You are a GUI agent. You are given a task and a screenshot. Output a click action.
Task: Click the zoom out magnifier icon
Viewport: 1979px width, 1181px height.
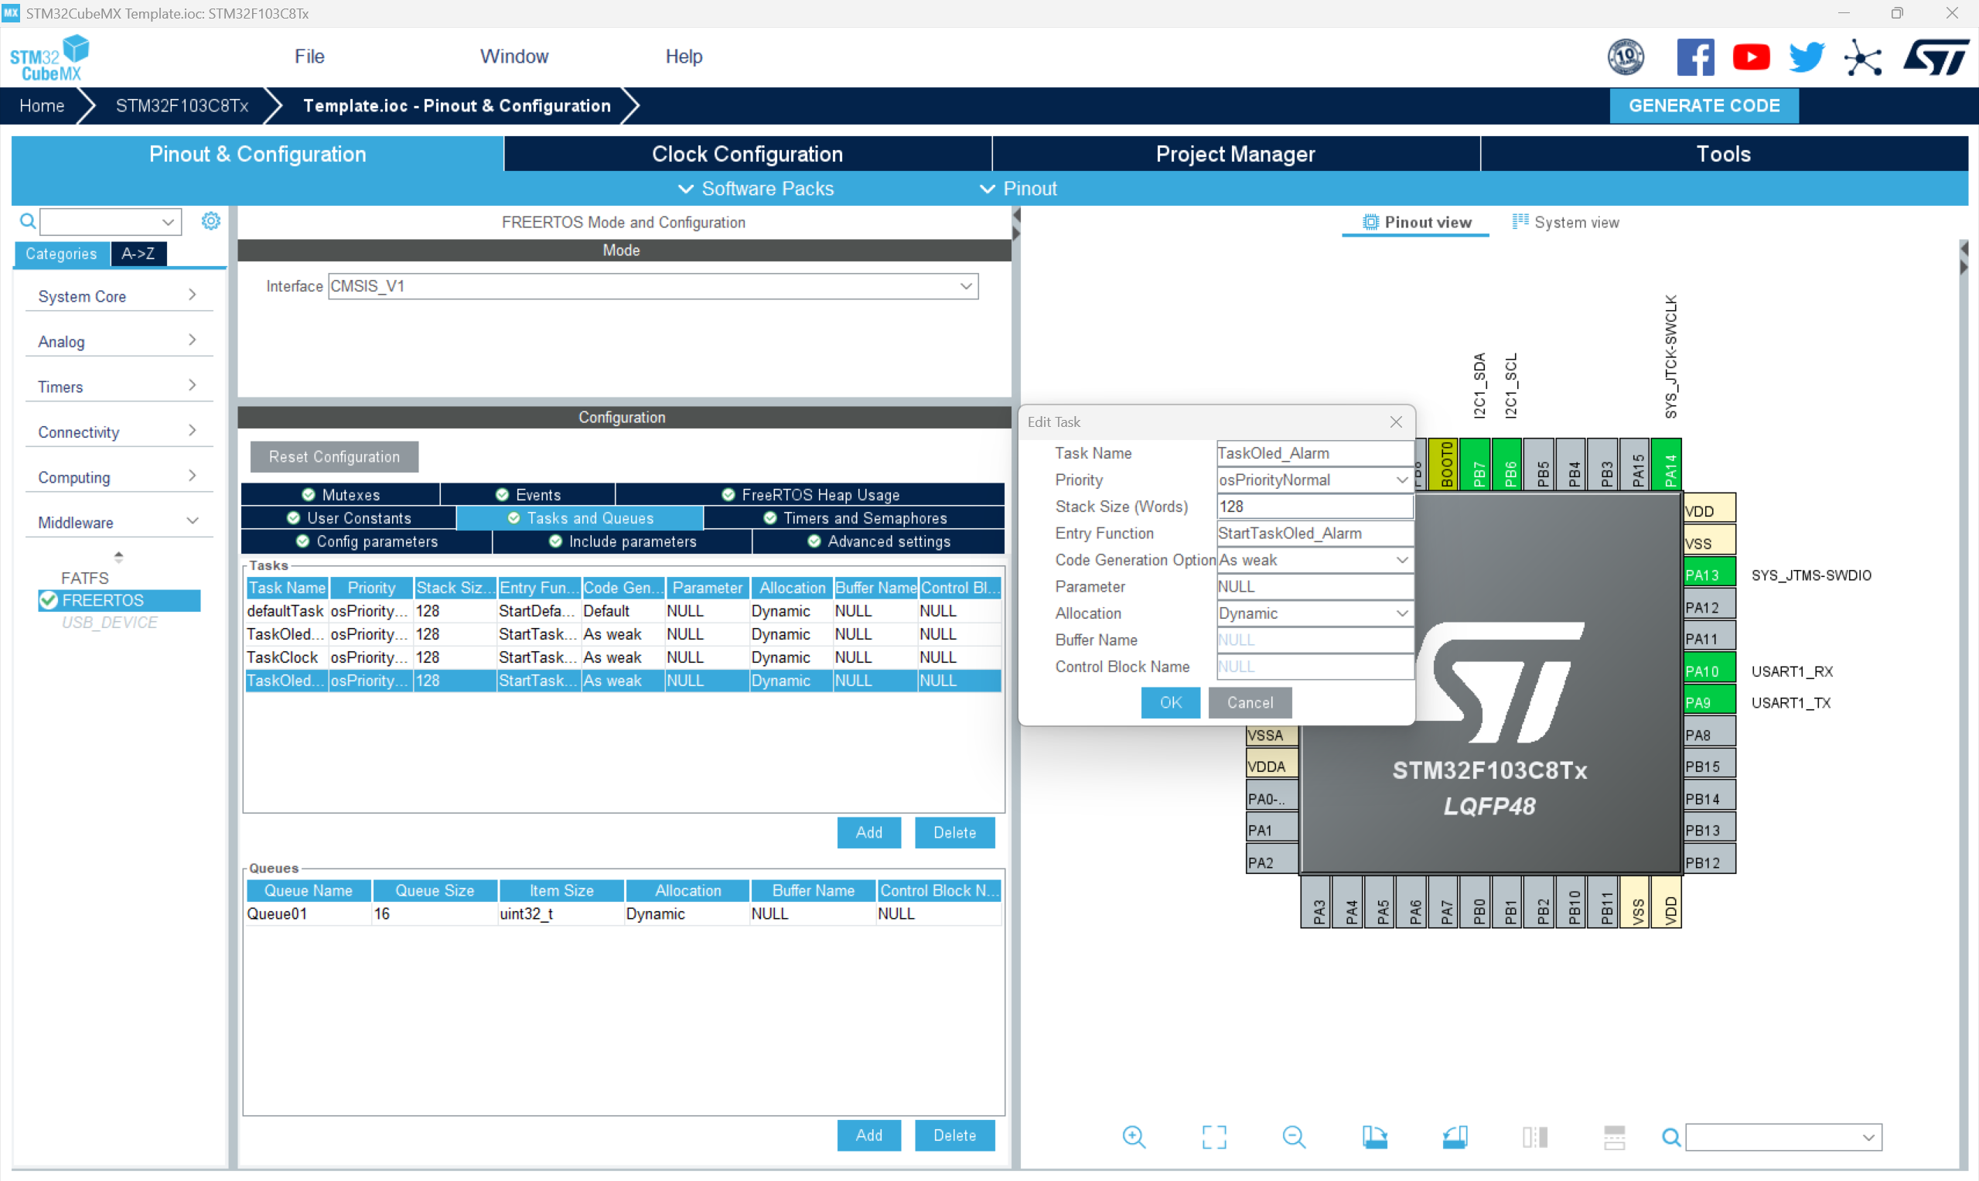[1294, 1136]
